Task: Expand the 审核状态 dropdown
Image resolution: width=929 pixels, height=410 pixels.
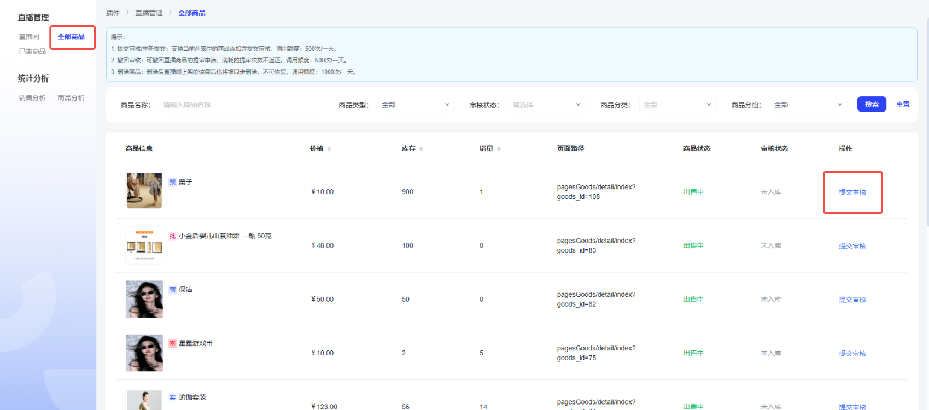Action: pyautogui.click(x=547, y=104)
